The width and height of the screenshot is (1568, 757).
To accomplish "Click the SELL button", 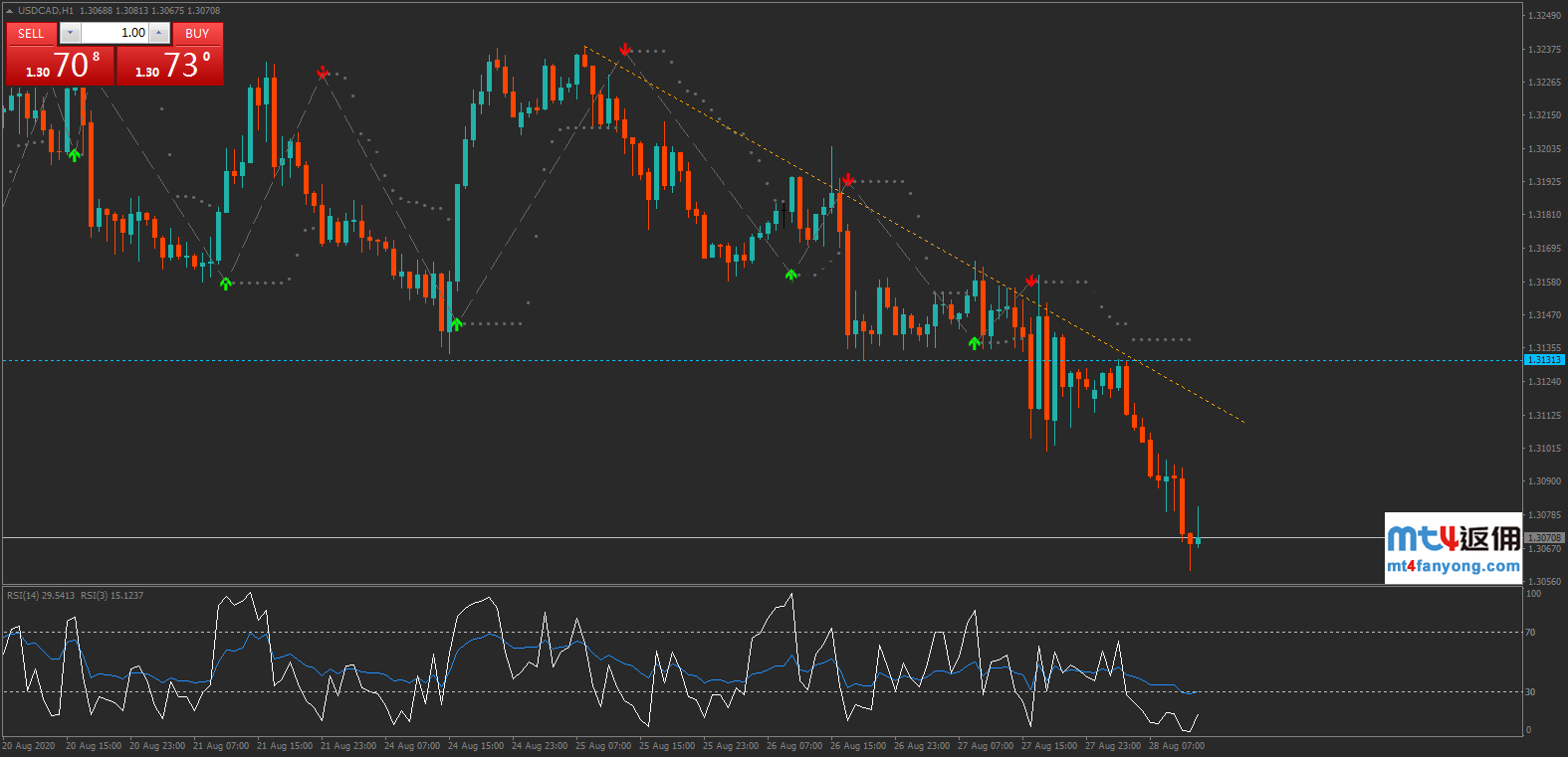I will pos(31,33).
